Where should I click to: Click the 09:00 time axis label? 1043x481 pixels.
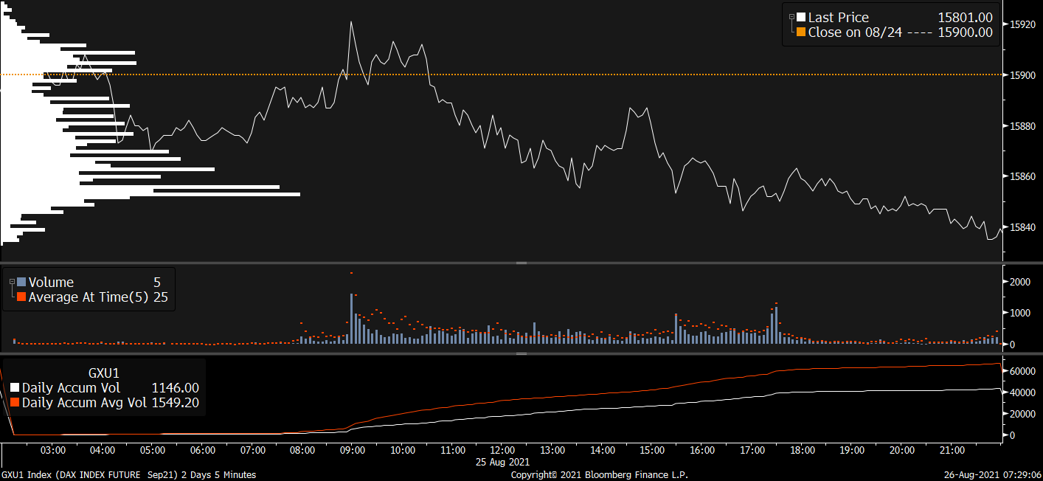[x=353, y=450]
